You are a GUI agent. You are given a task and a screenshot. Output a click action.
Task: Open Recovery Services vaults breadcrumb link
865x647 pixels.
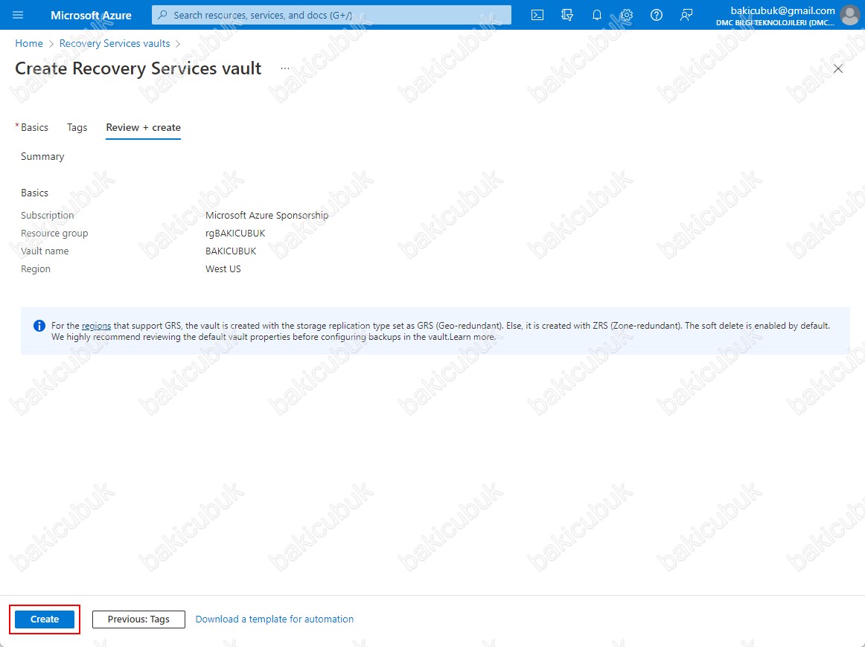coord(115,44)
